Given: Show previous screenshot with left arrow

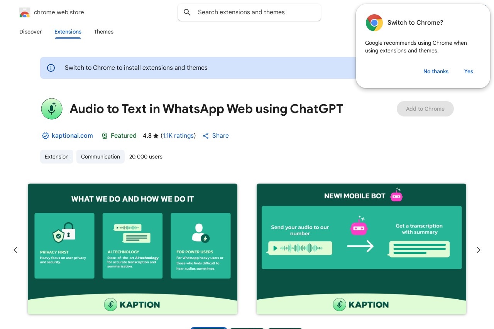Looking at the screenshot, I should pos(15,250).
